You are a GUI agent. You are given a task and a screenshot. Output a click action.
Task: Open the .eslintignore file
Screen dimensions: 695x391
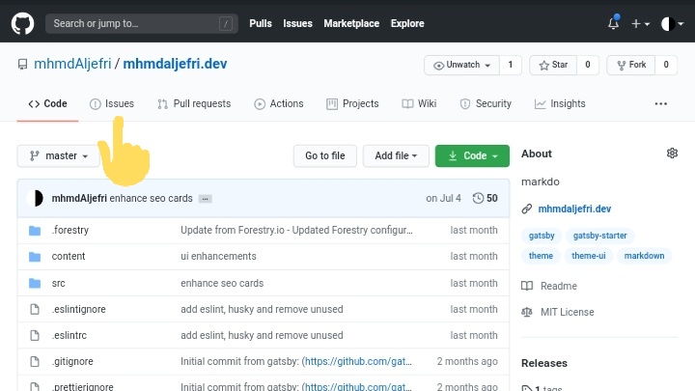pyautogui.click(x=78, y=310)
